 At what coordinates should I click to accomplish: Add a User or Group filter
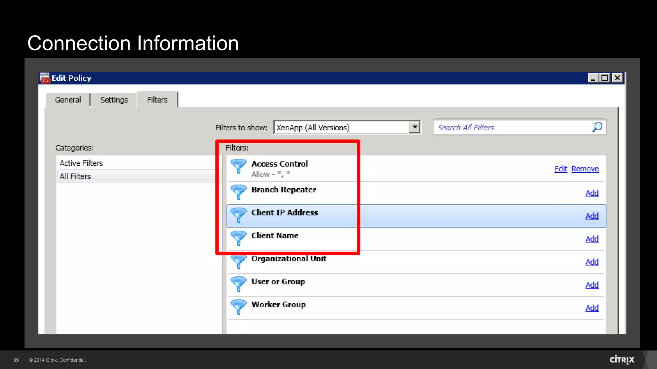coord(592,285)
